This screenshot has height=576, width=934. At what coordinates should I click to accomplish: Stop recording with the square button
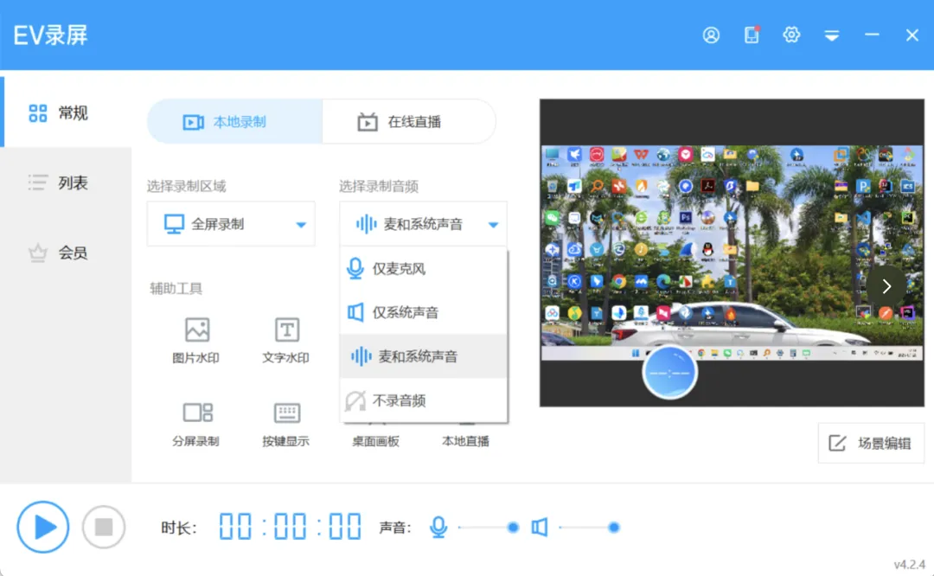[104, 527]
